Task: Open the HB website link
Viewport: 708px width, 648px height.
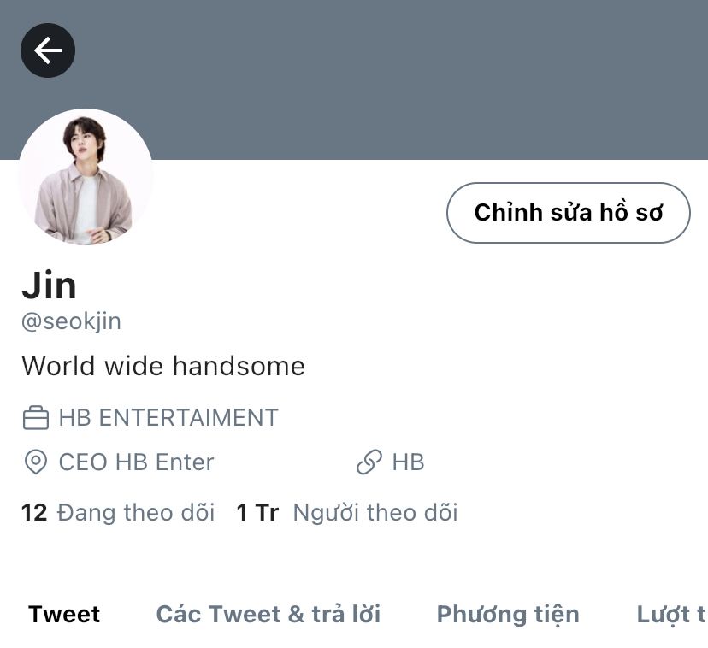Action: (408, 462)
